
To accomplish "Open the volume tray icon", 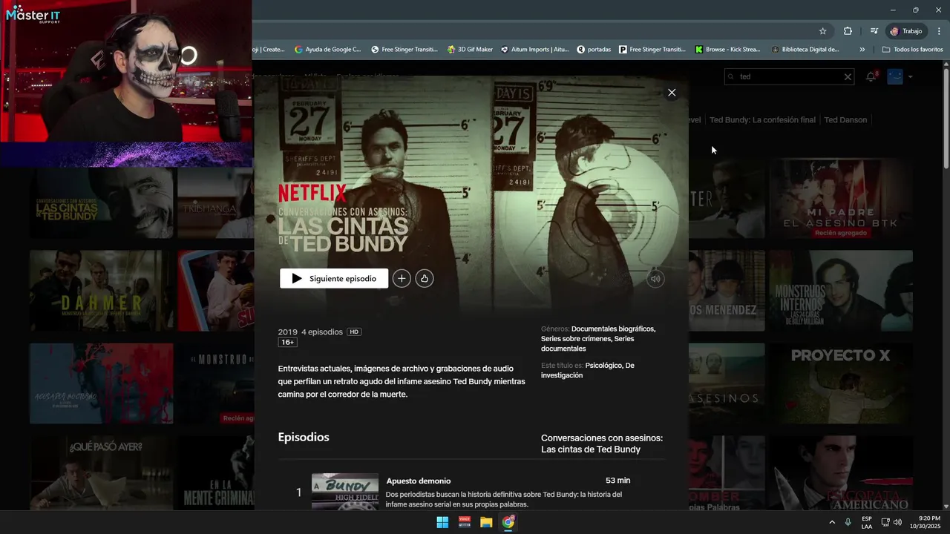I will 897,522.
